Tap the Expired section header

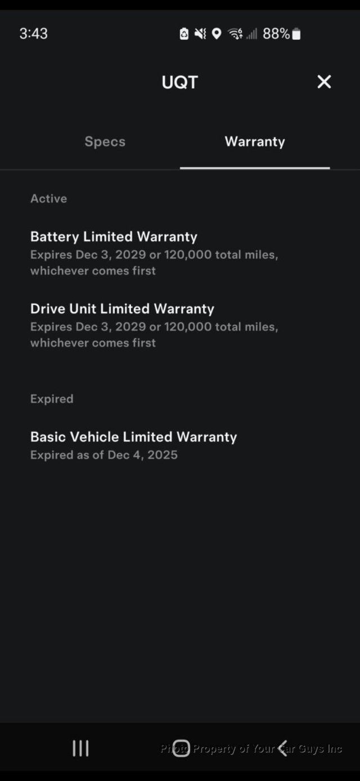coord(51,399)
